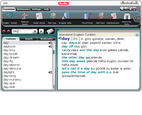Collapse the Standard English-Turkish entry

(x=137, y=35)
